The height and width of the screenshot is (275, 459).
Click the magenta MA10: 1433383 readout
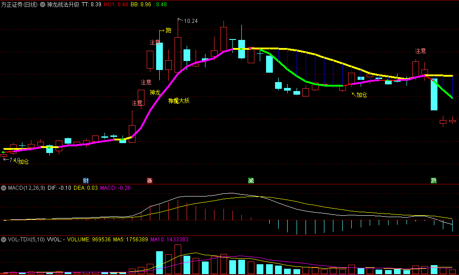(x=169, y=239)
